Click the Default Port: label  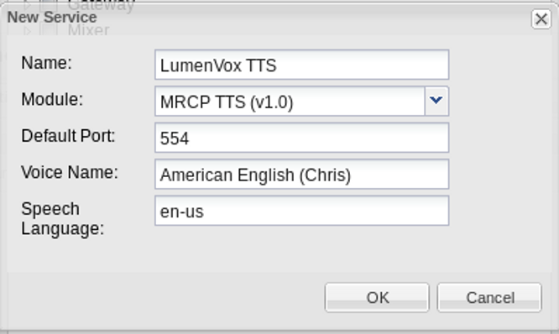point(69,136)
